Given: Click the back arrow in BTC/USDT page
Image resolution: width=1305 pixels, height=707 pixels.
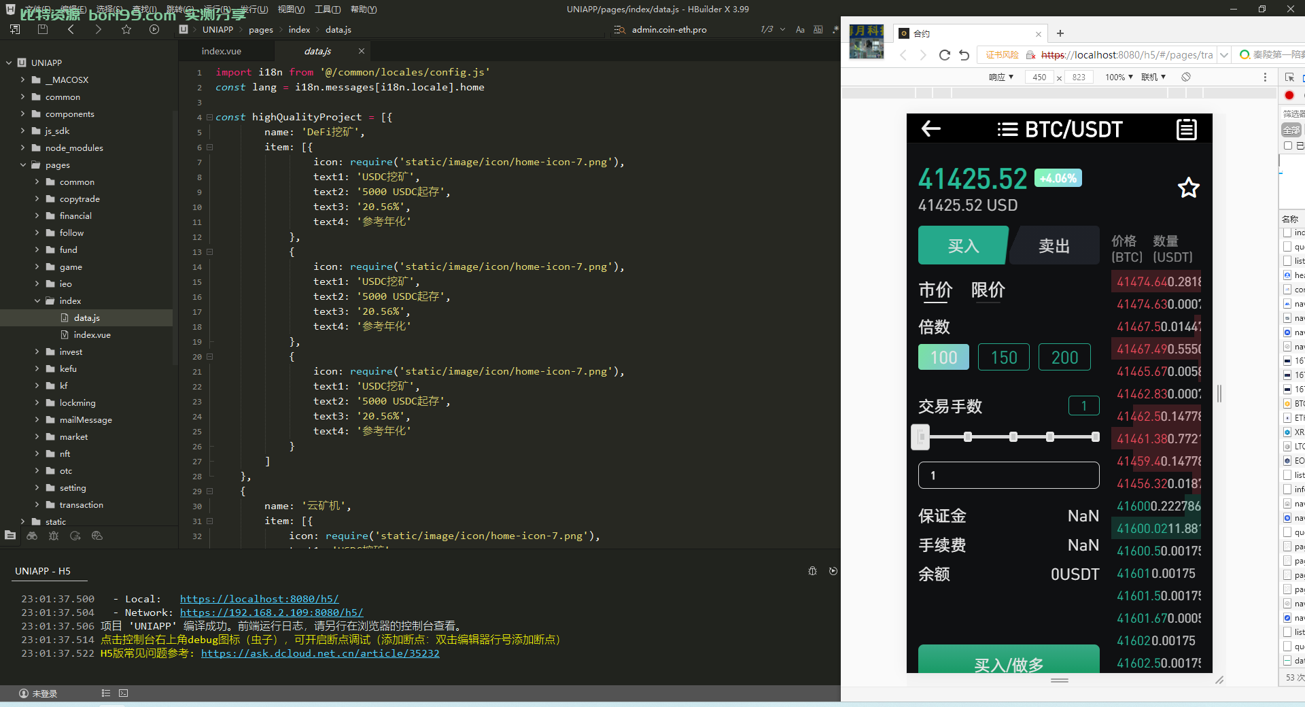Looking at the screenshot, I should (930, 128).
